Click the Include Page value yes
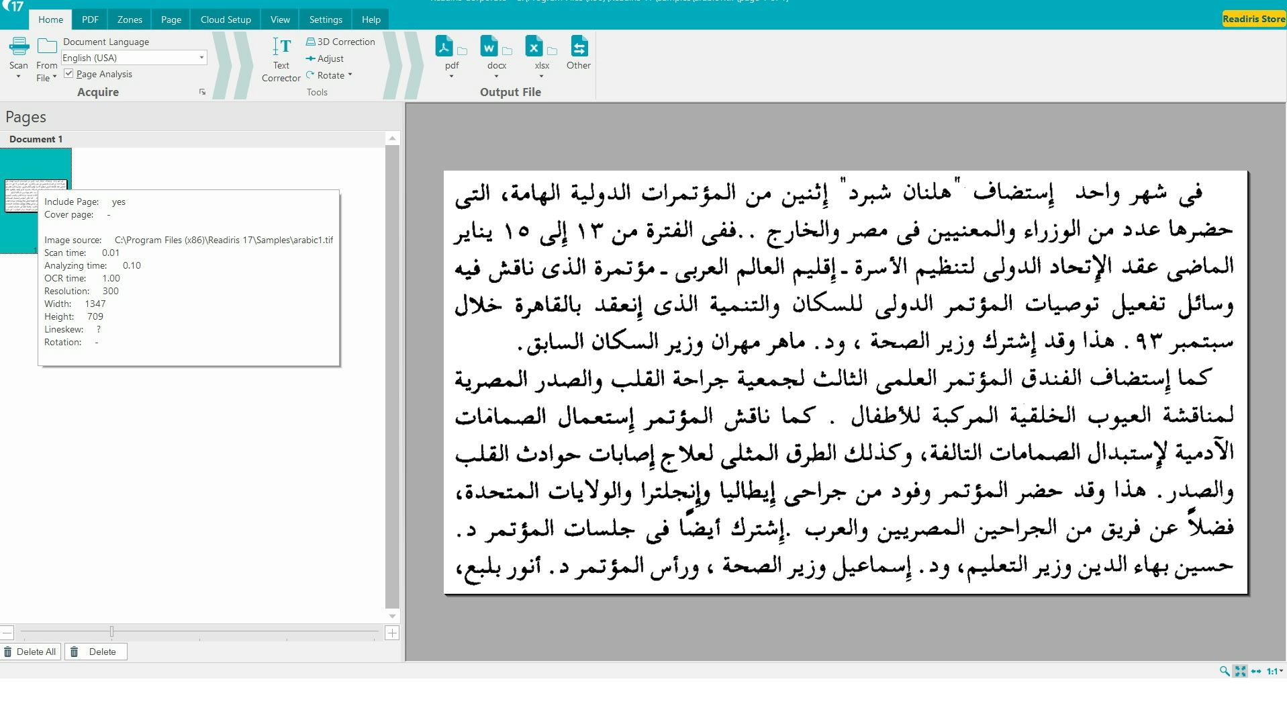The width and height of the screenshot is (1287, 708). click(119, 202)
